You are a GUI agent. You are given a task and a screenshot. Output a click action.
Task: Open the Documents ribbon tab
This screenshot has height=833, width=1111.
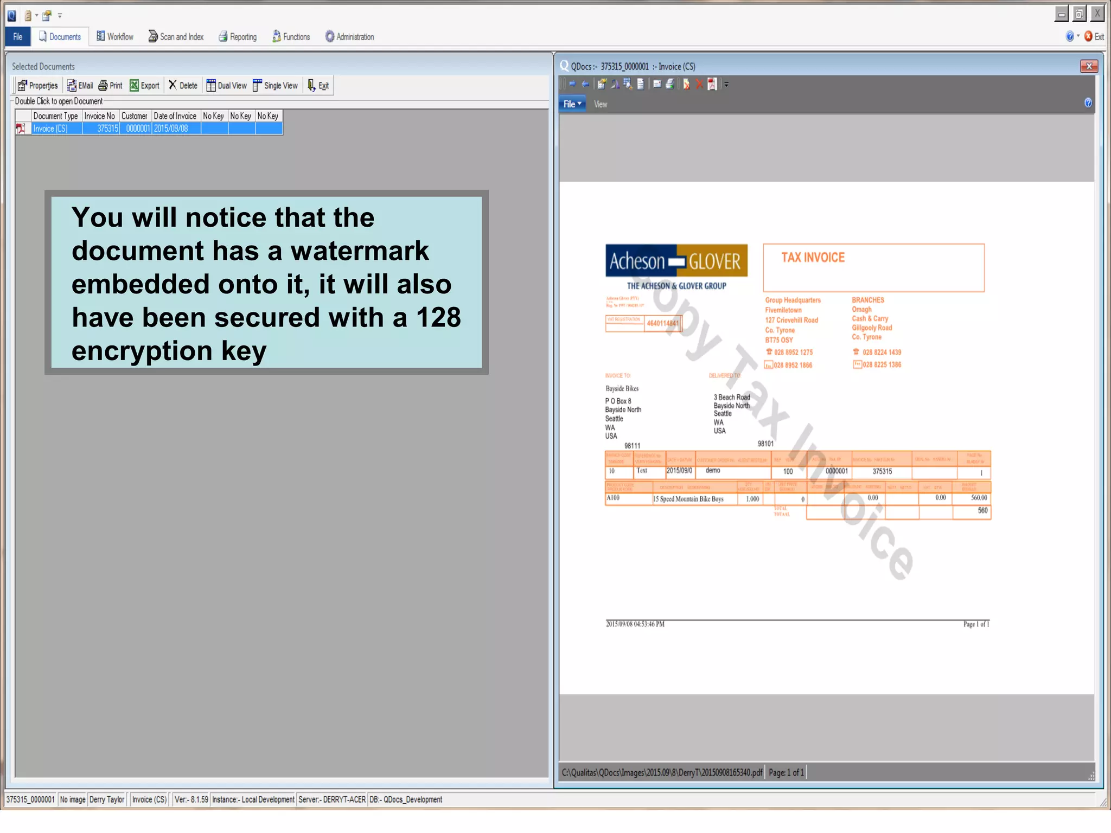tap(60, 37)
